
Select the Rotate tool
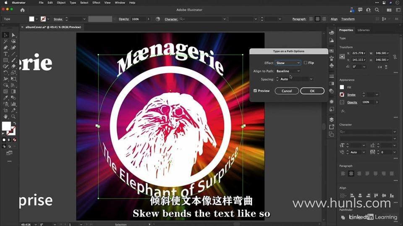coord(5,72)
